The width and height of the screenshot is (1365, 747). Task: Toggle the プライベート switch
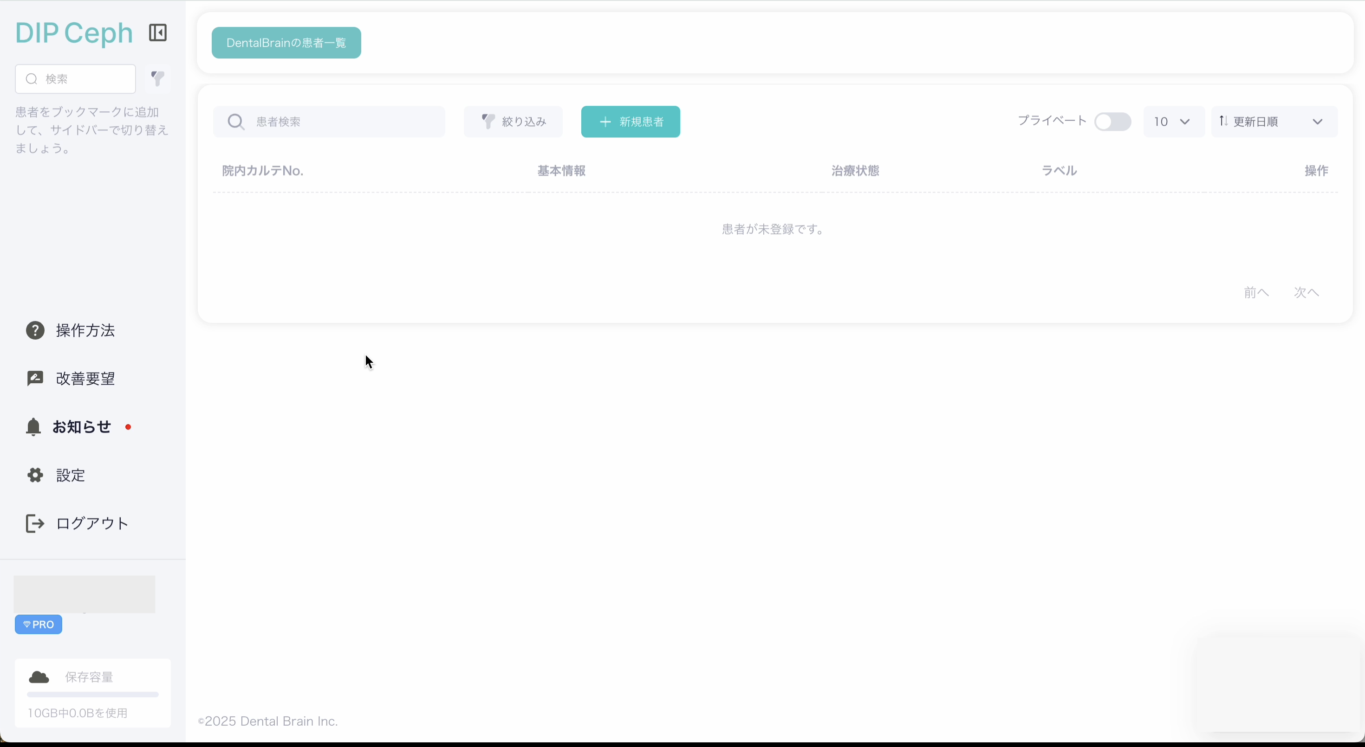pos(1112,122)
